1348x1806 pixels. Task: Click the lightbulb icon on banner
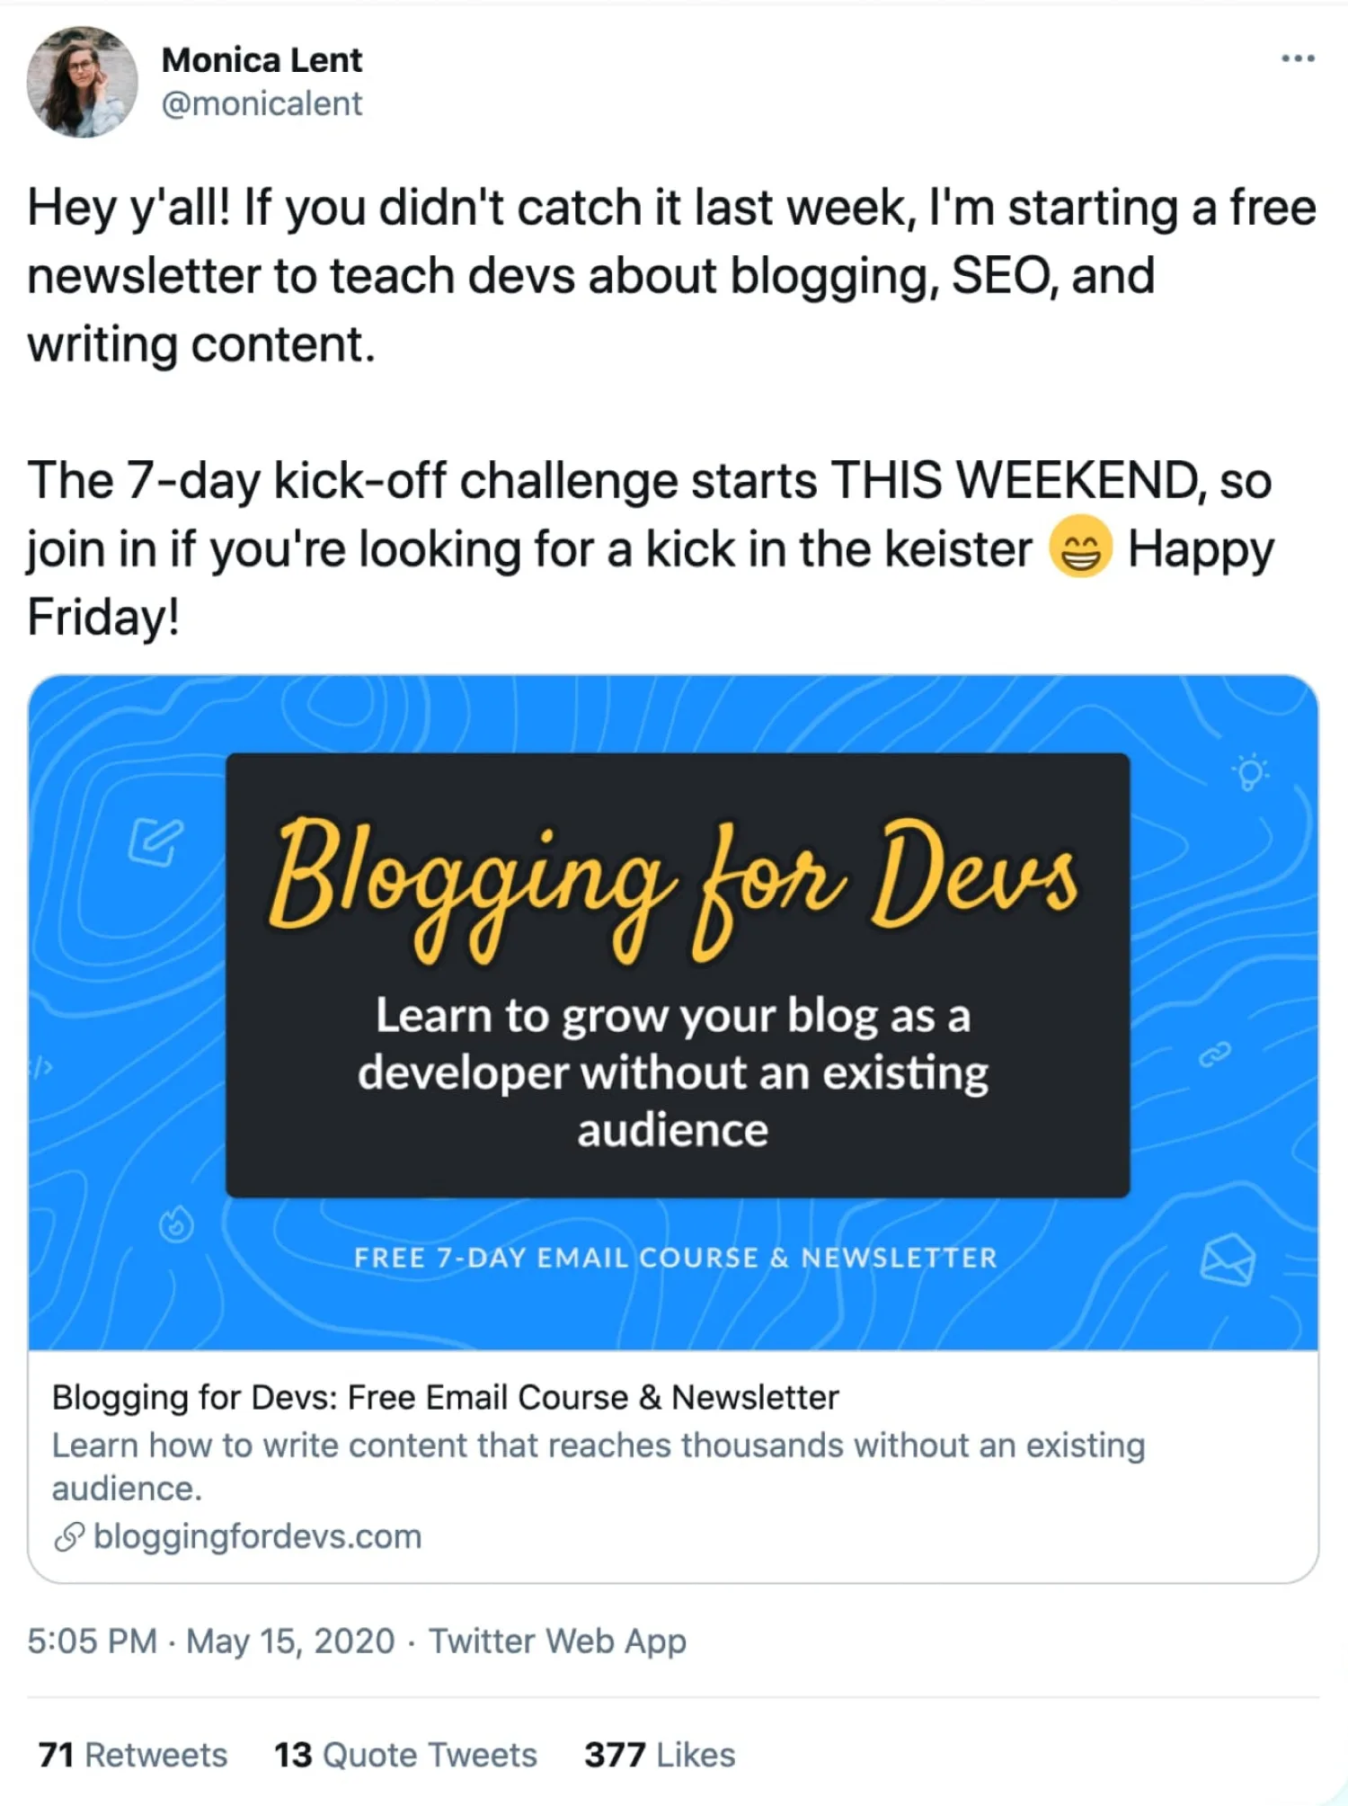tap(1249, 772)
